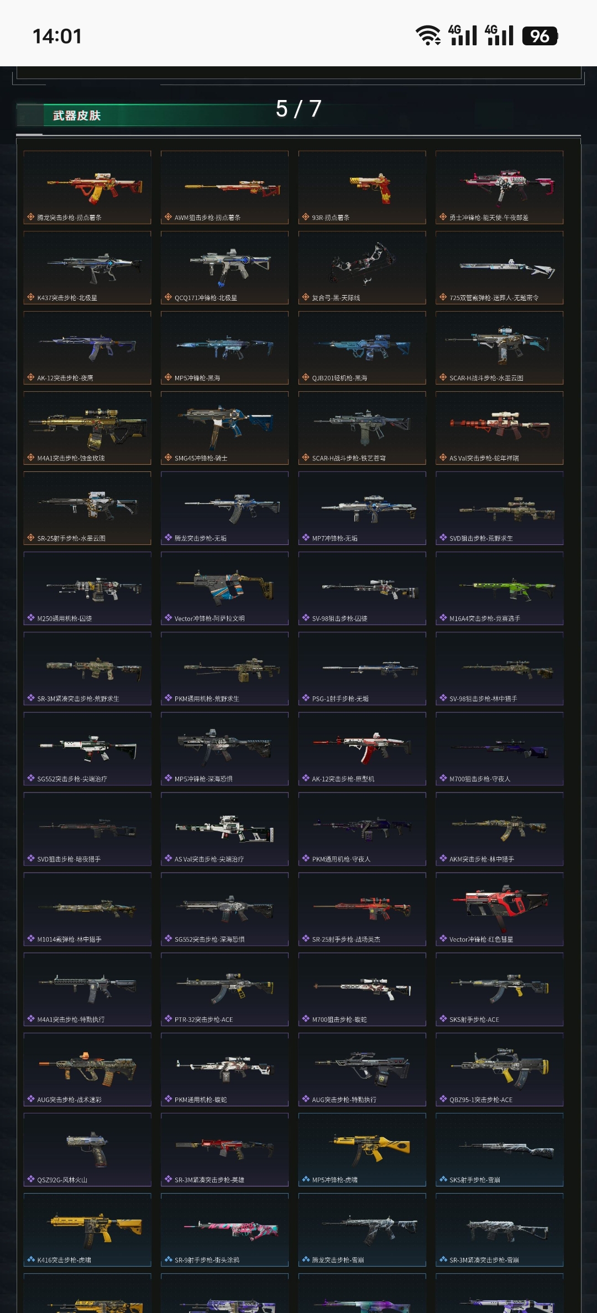Open the K416突击步枪-虎啸 skin thumbnail
597x1313 pixels.
(x=87, y=1230)
